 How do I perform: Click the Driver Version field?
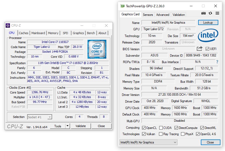click(x=180, y=95)
